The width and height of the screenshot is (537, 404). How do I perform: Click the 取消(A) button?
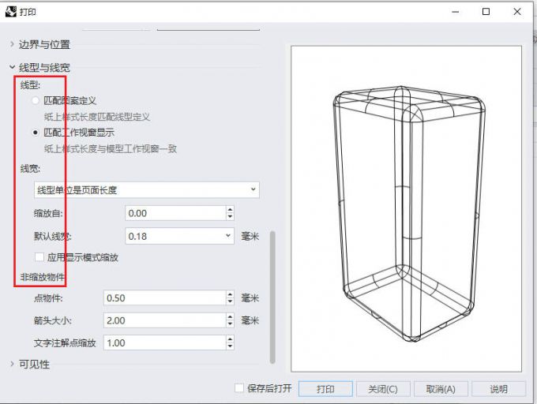441,389
